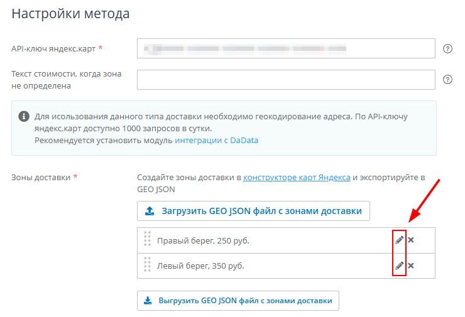Follow the конструкторе карт Яндекса link
Viewport: 465px width, 317px height.
pos(297,177)
